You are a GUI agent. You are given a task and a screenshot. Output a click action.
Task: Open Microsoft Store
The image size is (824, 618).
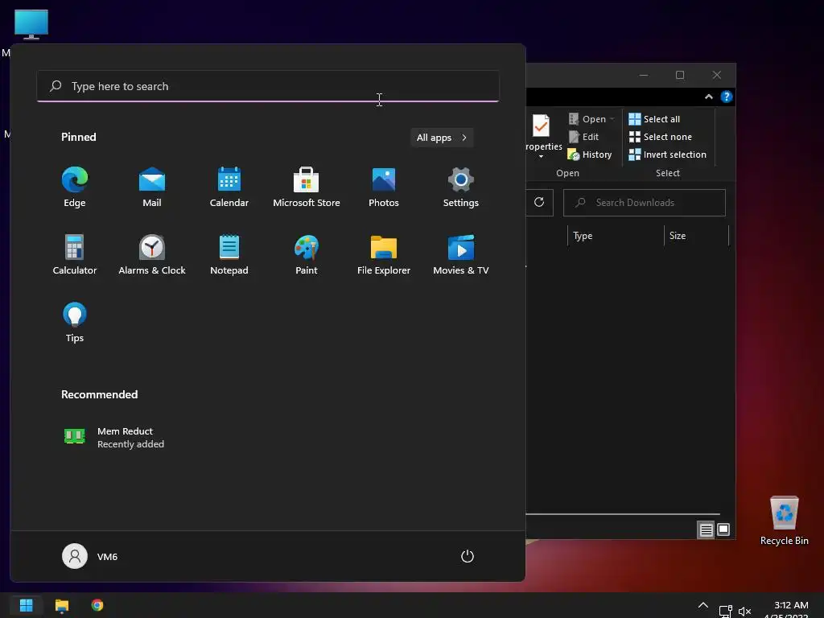pyautogui.click(x=307, y=187)
